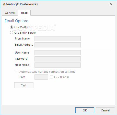Click the Email Options heading
This screenshot has width=117, height=115.
pyautogui.click(x=17, y=21)
